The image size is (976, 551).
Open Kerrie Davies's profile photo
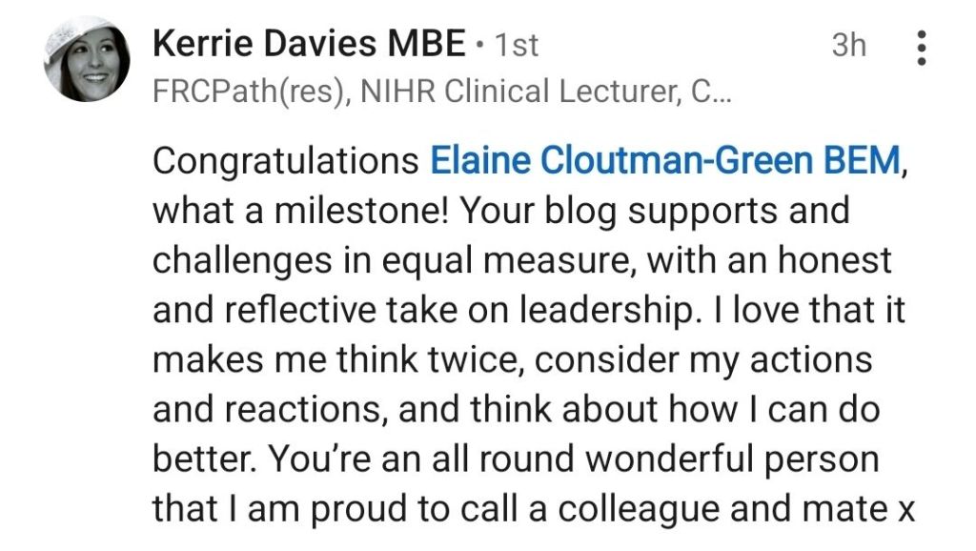click(x=87, y=59)
